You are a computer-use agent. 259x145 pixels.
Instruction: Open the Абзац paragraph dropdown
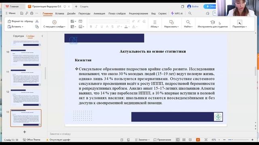pyautogui.click(x=155, y=27)
